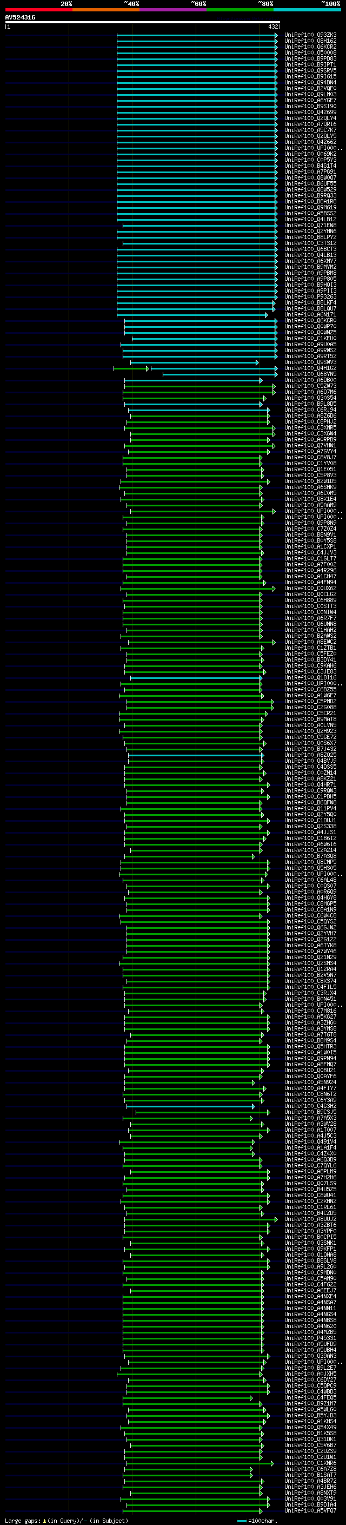Viewport: 346px width, 1525px height.
Task: Open hit UniRef100_Q6KCR2
Action: [310, 47]
